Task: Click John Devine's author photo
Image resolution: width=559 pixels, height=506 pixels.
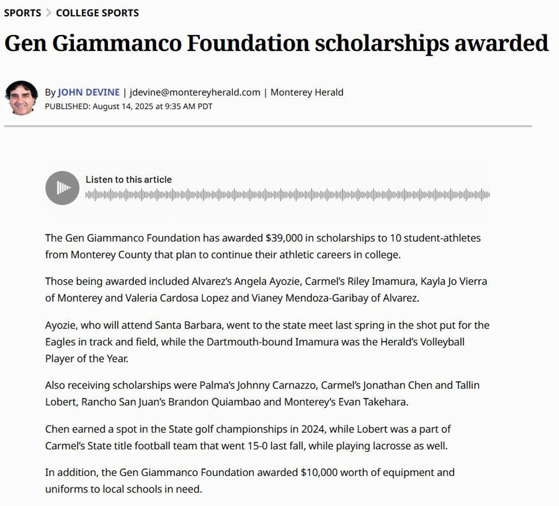Action: coord(21,98)
